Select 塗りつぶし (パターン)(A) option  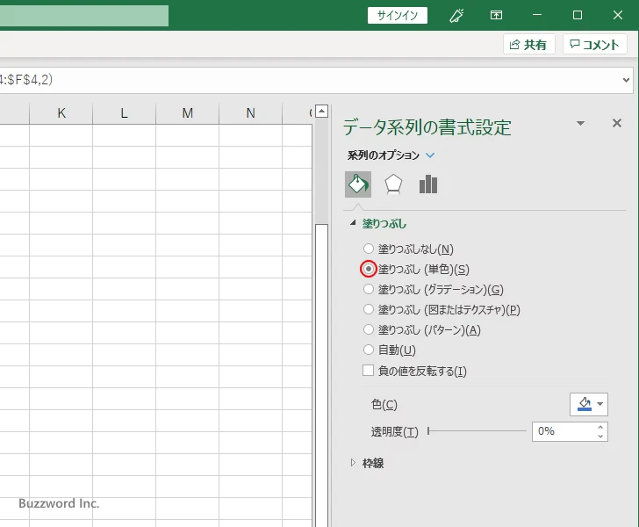[x=369, y=329]
